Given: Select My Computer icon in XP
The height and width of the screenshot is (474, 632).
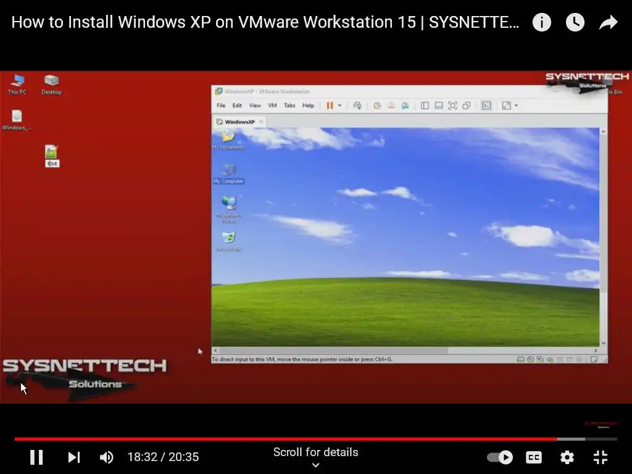Looking at the screenshot, I should tap(228, 173).
